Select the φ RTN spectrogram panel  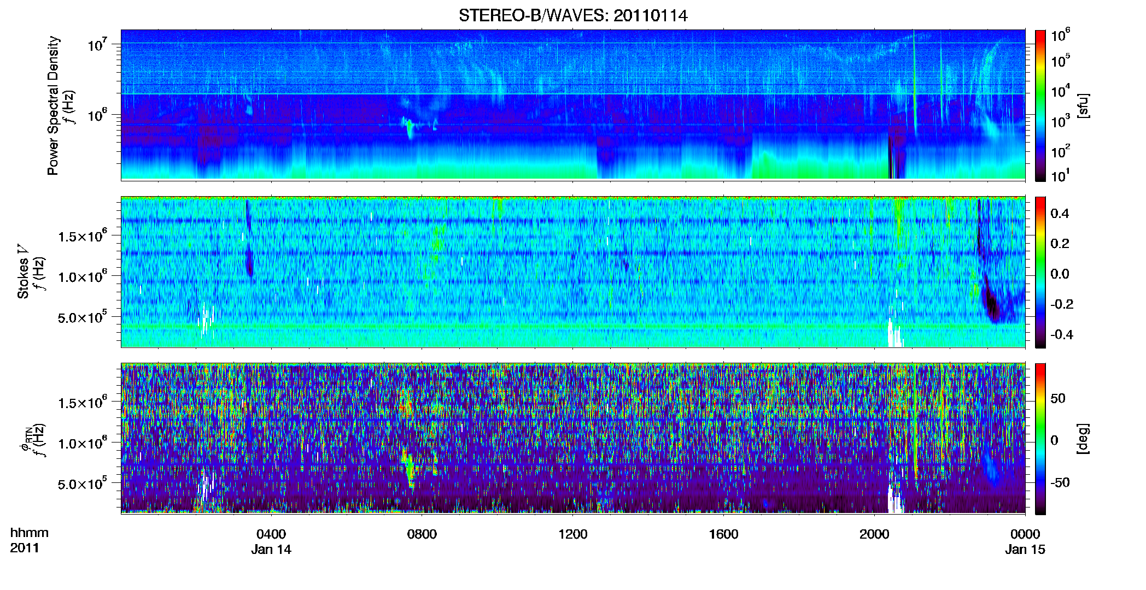573,438
